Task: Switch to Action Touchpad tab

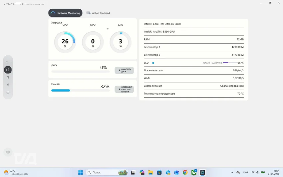Action: point(98,13)
